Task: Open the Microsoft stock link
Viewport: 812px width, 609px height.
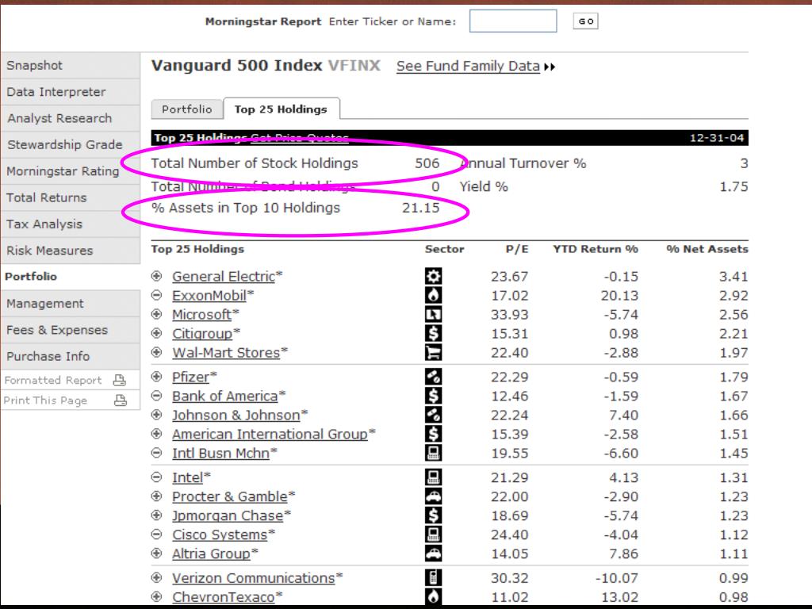Action: [202, 315]
